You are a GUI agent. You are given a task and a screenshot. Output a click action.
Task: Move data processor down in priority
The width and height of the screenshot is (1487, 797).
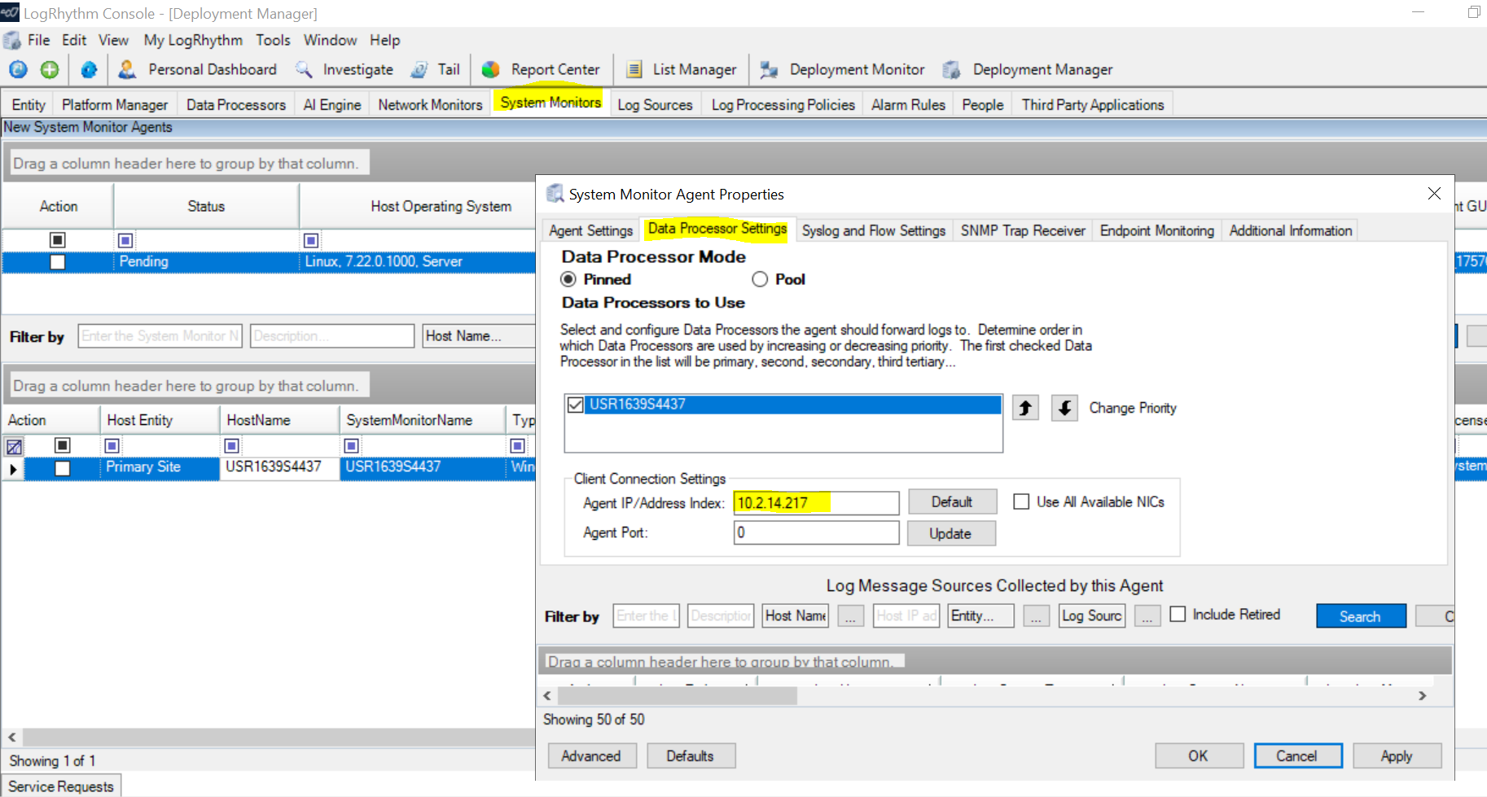(1064, 408)
